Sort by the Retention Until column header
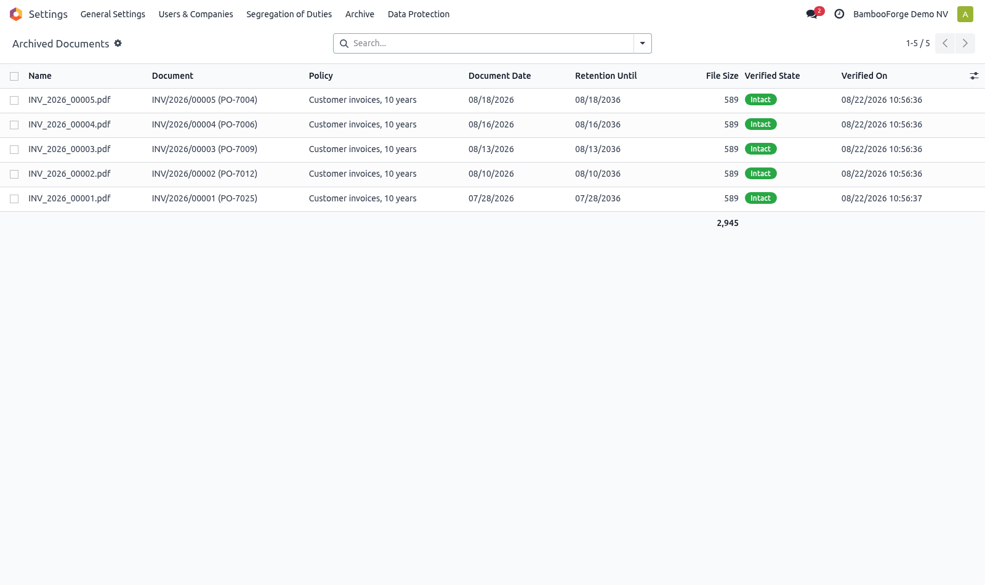This screenshot has width=985, height=585. coord(606,76)
